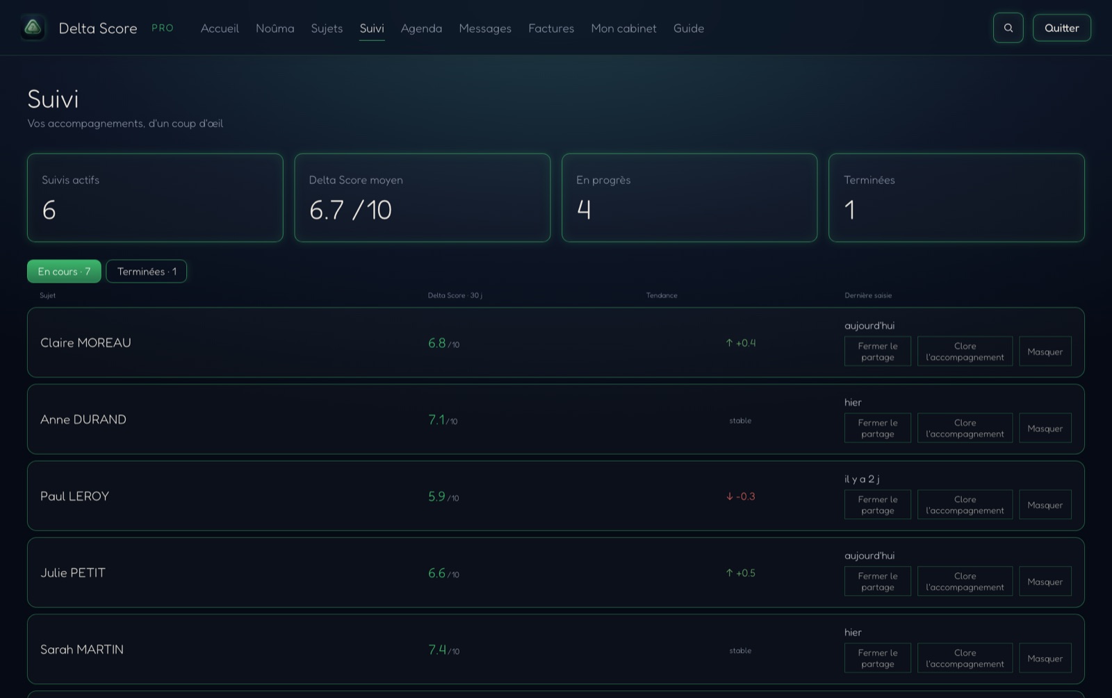Hide Claire MOREAU with Masquer
This screenshot has width=1112, height=698.
point(1045,351)
